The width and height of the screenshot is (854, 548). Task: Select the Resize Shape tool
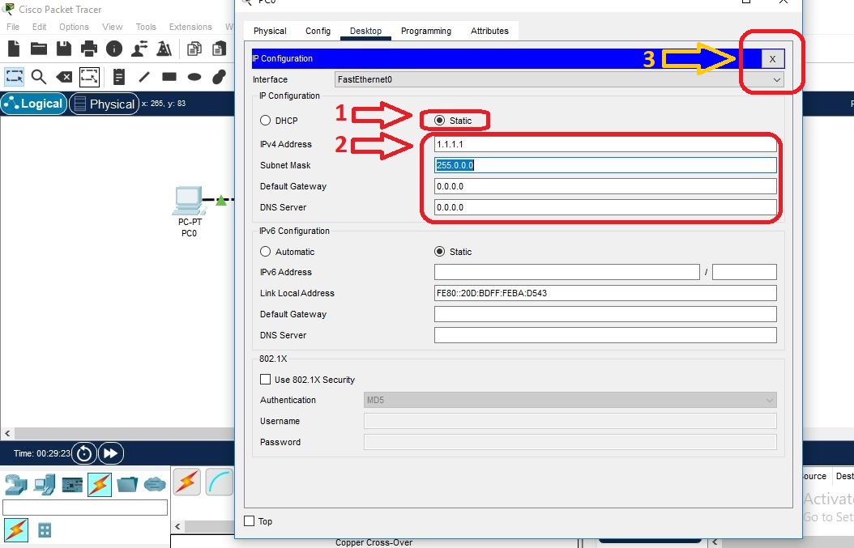[91, 76]
